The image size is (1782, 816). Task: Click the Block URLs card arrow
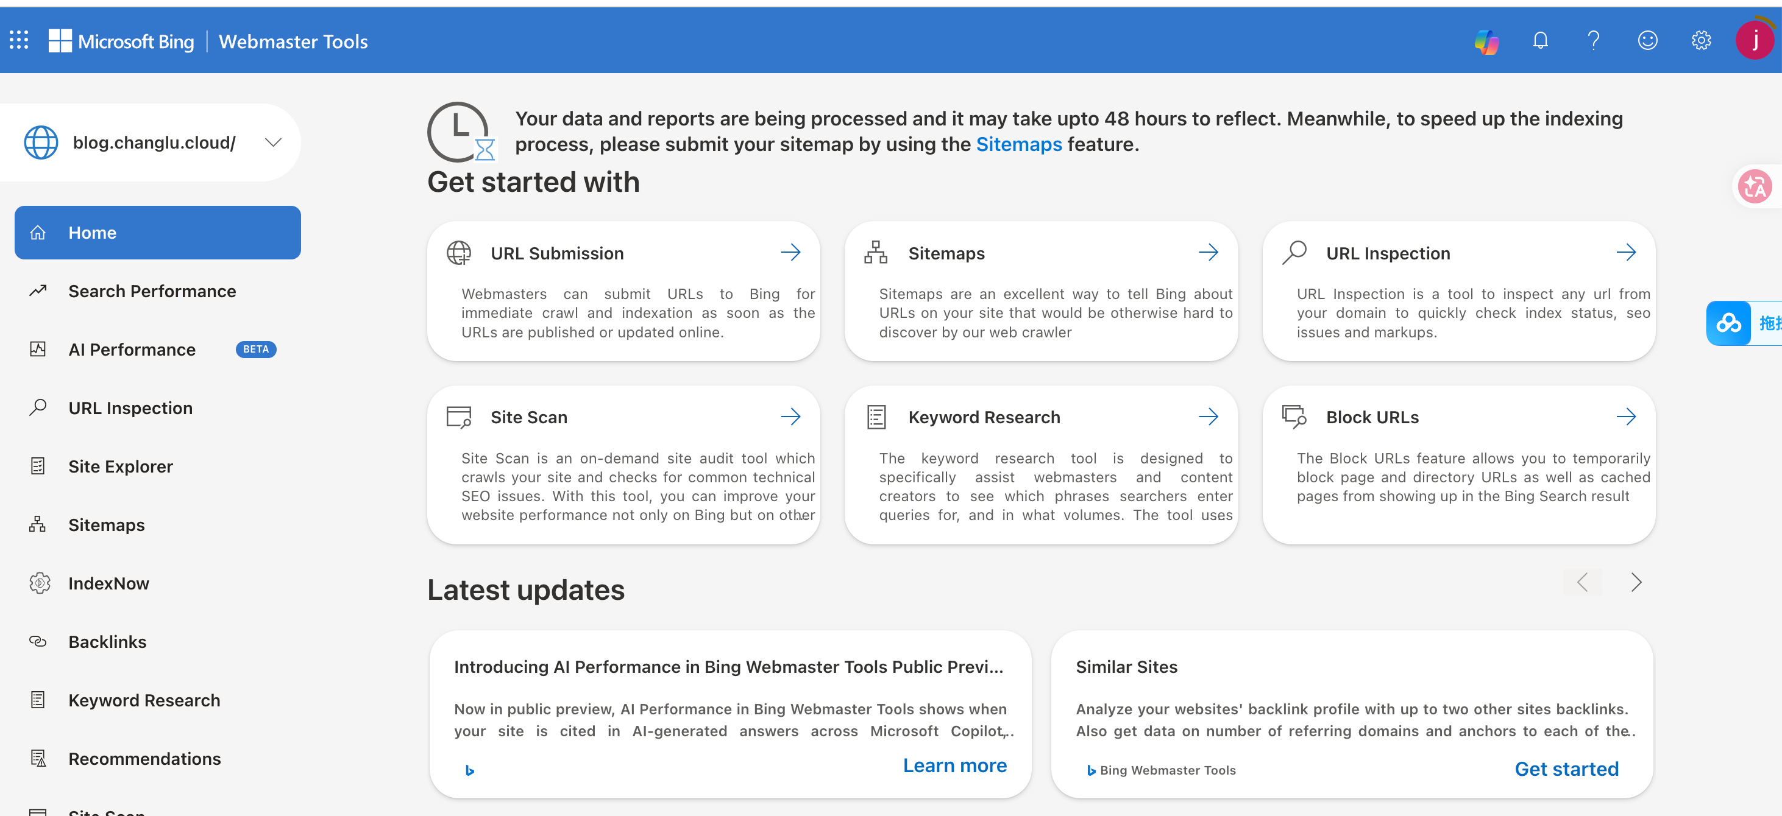pyautogui.click(x=1625, y=417)
